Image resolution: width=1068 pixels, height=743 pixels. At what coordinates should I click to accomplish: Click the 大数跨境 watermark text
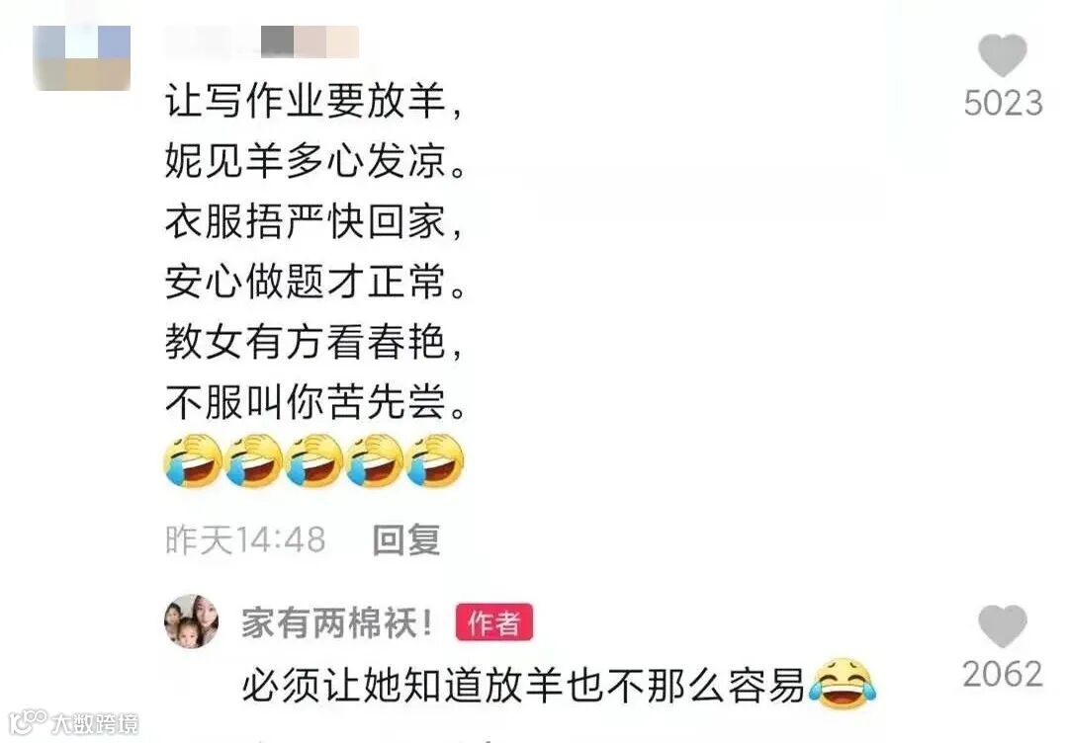95,723
